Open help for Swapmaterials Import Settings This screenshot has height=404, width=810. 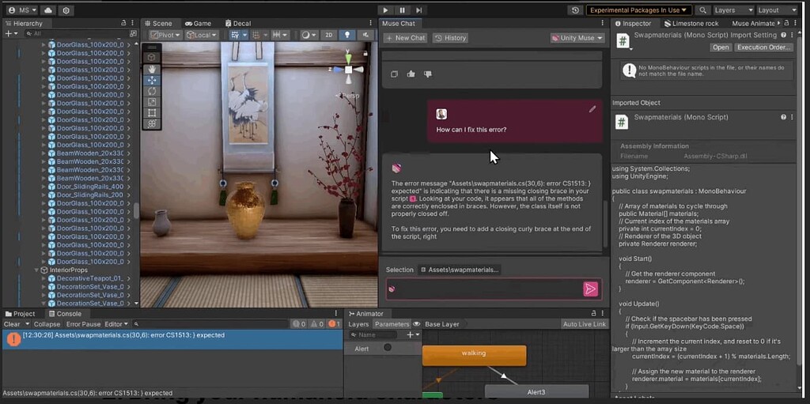coord(783,35)
